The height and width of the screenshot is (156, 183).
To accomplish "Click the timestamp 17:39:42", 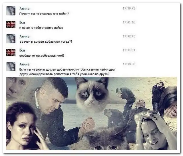I will pyautogui.click(x=129, y=8).
